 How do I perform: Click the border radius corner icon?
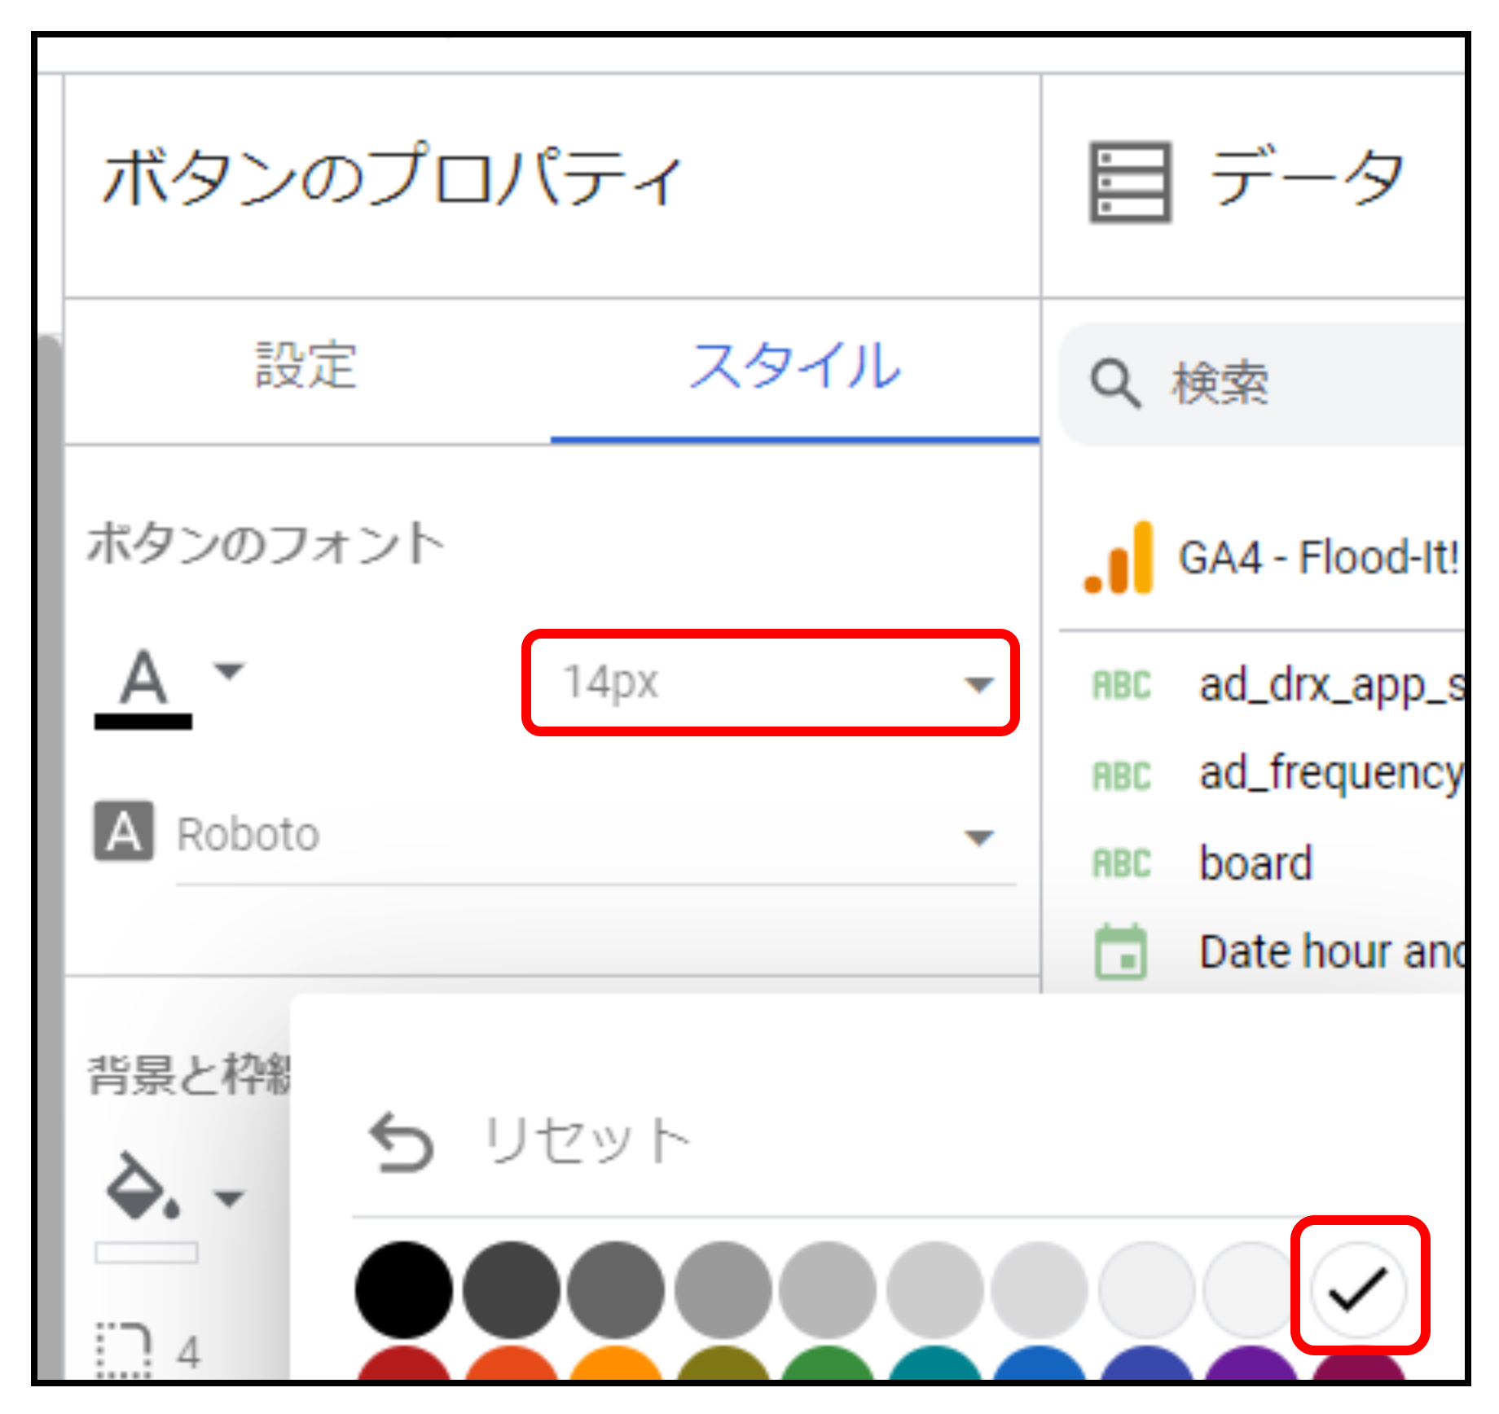[x=124, y=1350]
